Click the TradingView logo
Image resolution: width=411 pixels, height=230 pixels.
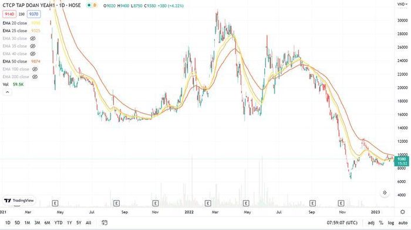[x=19, y=201]
